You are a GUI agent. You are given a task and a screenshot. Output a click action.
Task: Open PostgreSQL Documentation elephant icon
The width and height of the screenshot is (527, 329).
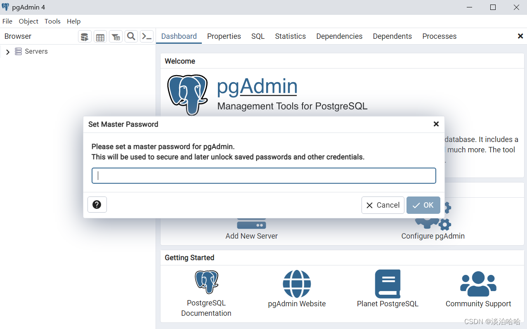pos(206,282)
